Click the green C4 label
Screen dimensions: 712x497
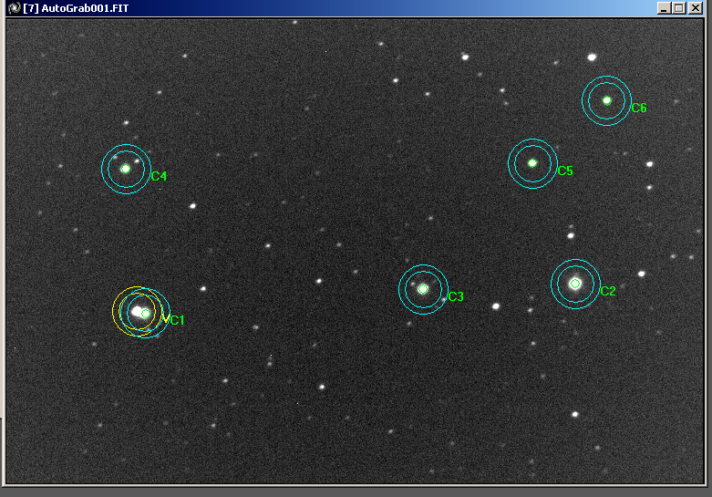(159, 176)
